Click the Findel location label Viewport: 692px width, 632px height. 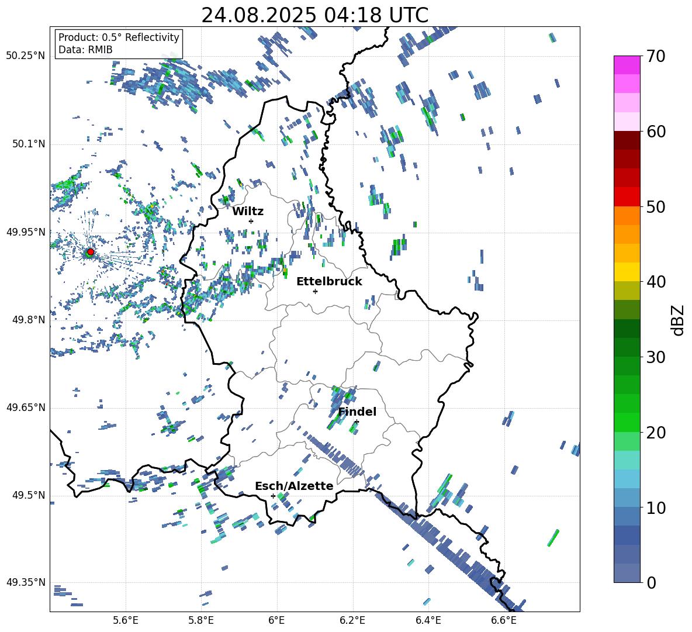click(x=357, y=412)
